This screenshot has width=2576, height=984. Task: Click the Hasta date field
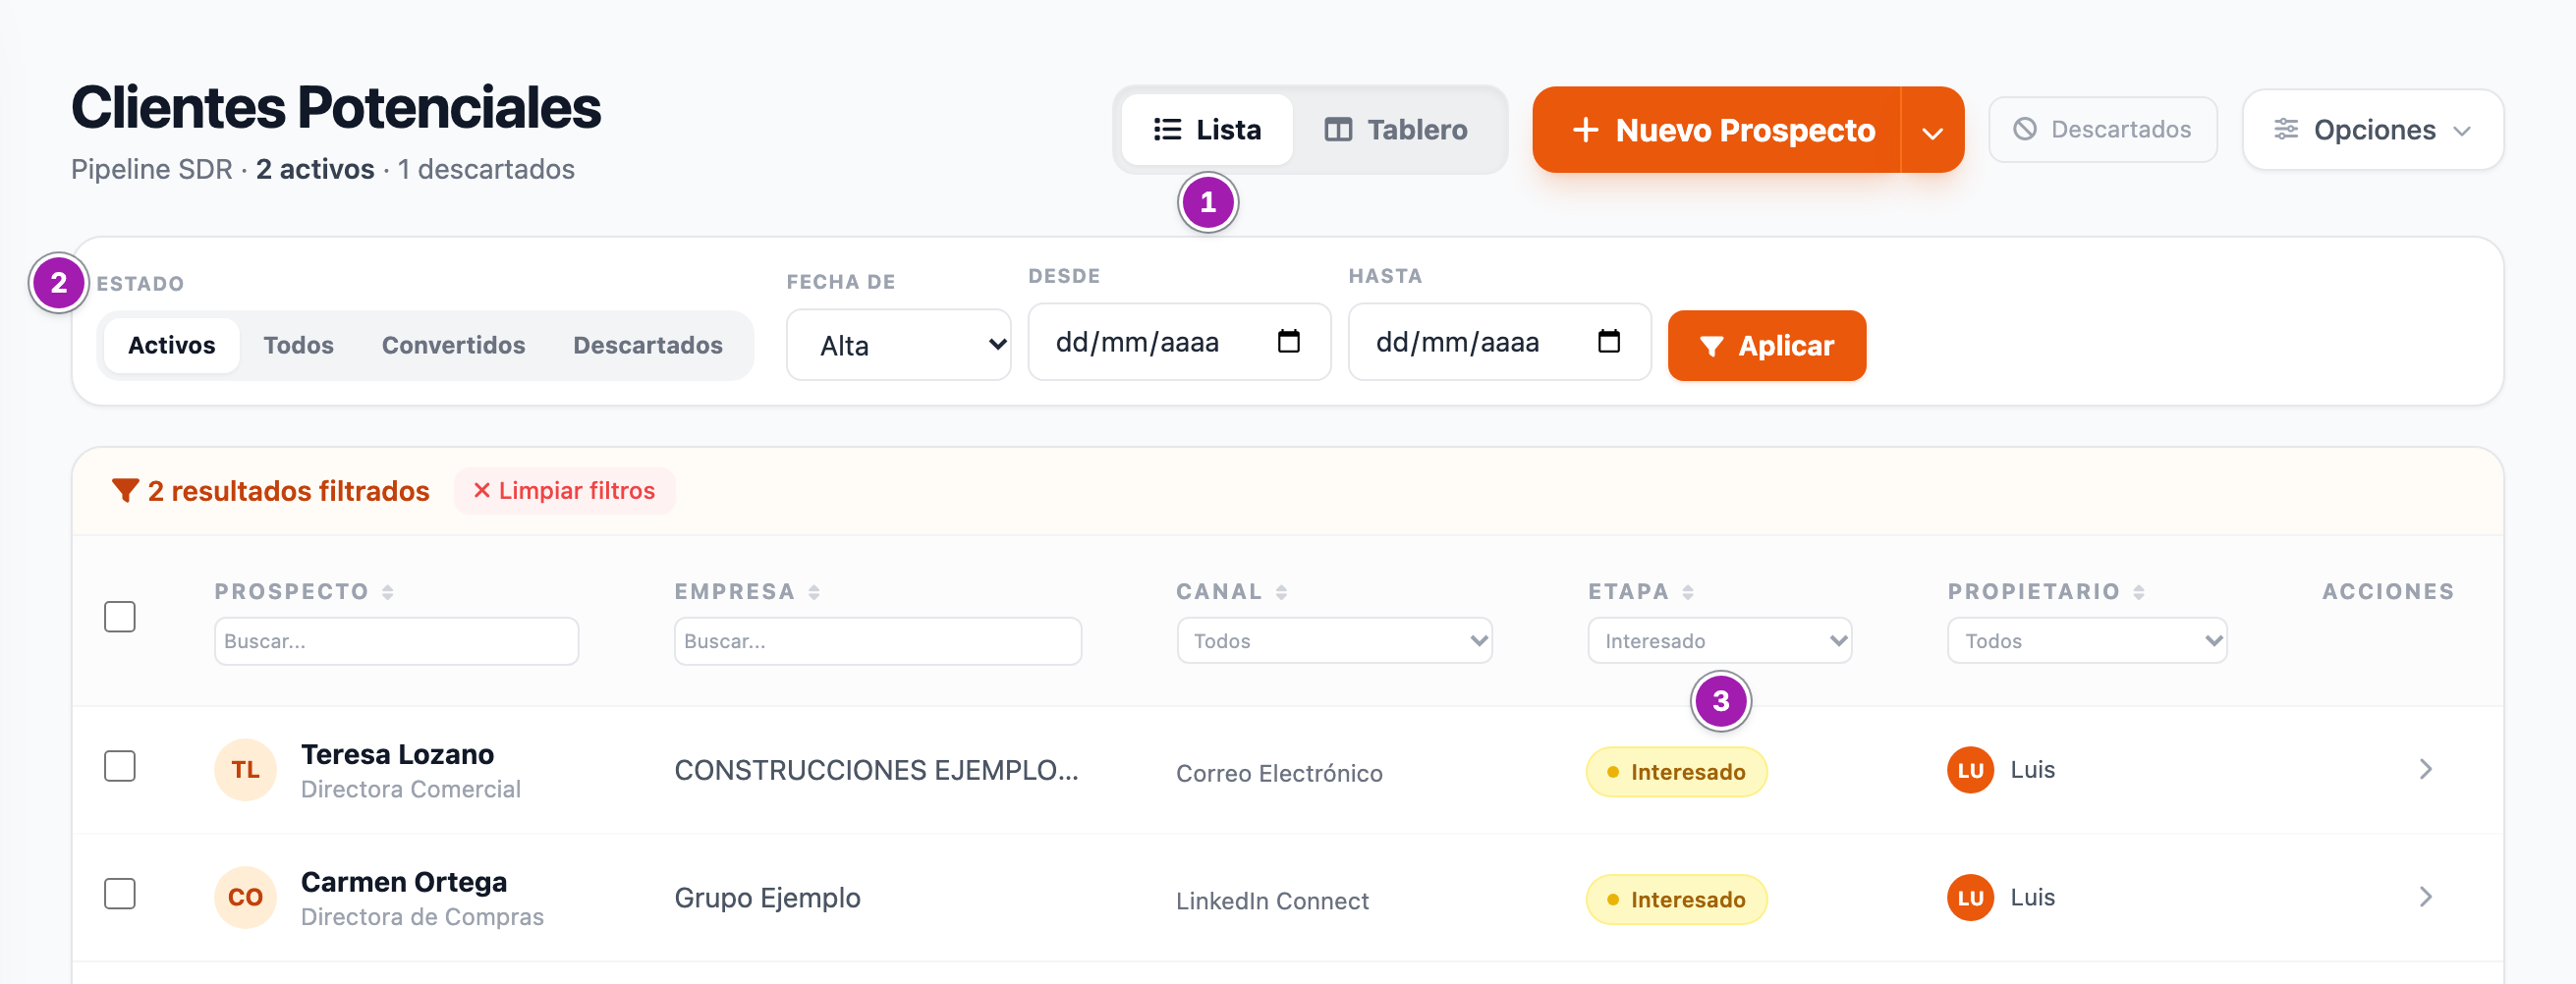click(x=1499, y=342)
